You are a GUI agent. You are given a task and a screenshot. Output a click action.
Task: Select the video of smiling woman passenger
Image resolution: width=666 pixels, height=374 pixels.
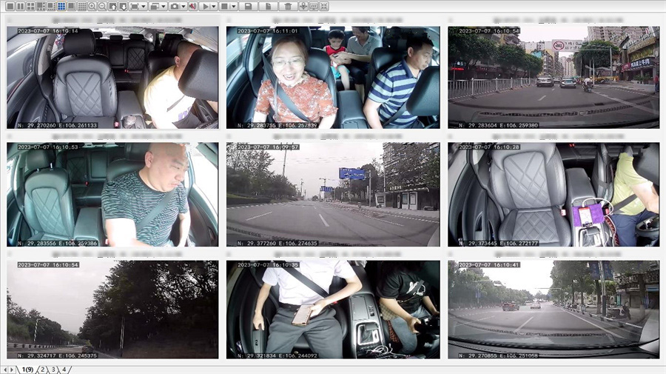[x=332, y=77]
